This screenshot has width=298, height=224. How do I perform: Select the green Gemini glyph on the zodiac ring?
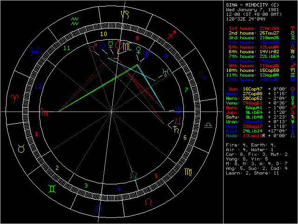[x=52, y=189]
